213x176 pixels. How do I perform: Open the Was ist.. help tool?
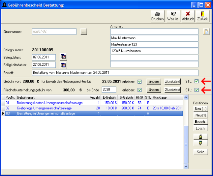point(173,16)
